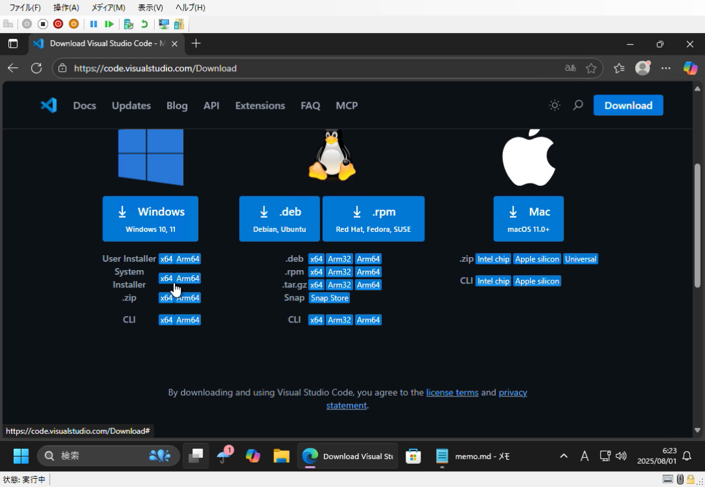Click Apple silicon link in Mac CLI row
The height and width of the screenshot is (487, 705).
tap(537, 281)
